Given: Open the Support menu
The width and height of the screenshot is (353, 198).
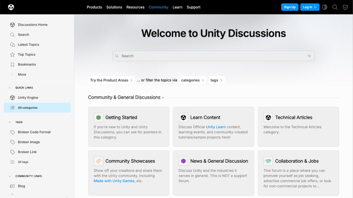Looking at the screenshot, I should point(193,7).
